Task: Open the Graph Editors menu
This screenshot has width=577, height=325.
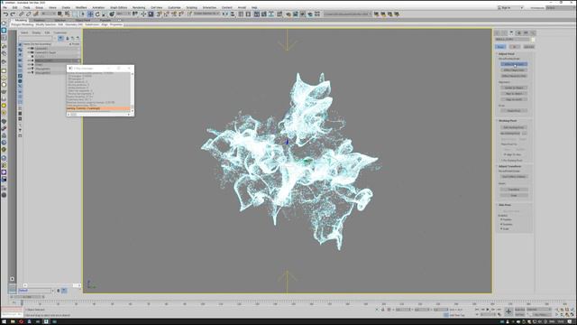Action: [118, 7]
